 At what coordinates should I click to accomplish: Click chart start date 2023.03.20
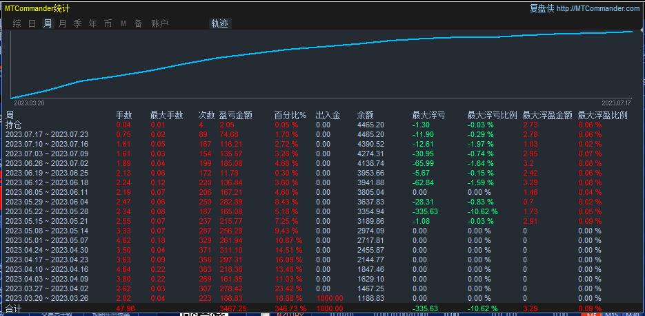[x=29, y=103]
